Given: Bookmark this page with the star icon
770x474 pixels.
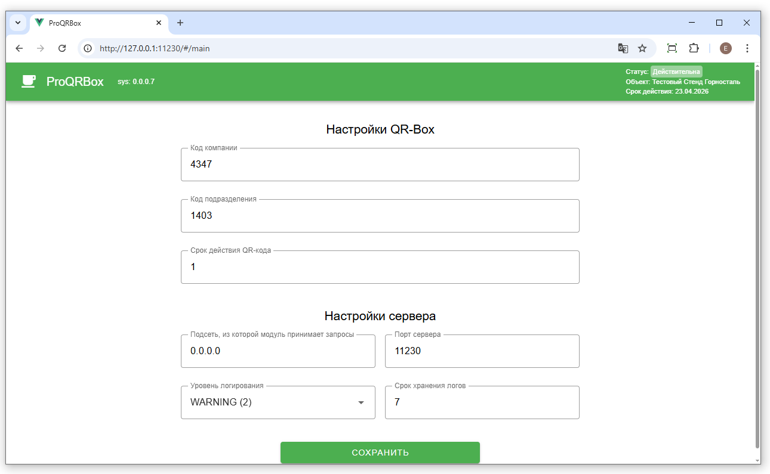Looking at the screenshot, I should point(642,48).
